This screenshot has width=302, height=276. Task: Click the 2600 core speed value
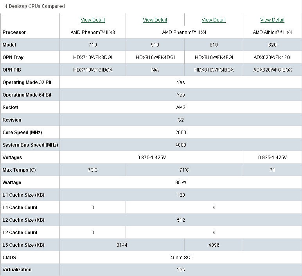coord(181,133)
